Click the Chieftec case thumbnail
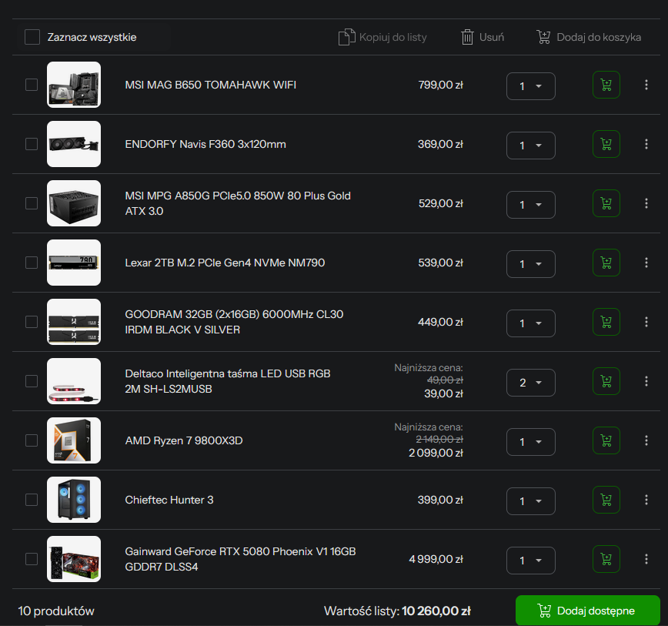 click(x=74, y=500)
